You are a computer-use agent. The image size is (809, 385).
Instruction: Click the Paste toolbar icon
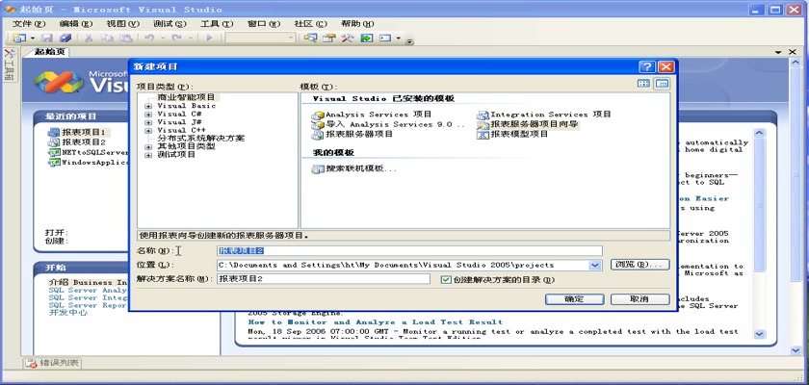tap(125, 38)
